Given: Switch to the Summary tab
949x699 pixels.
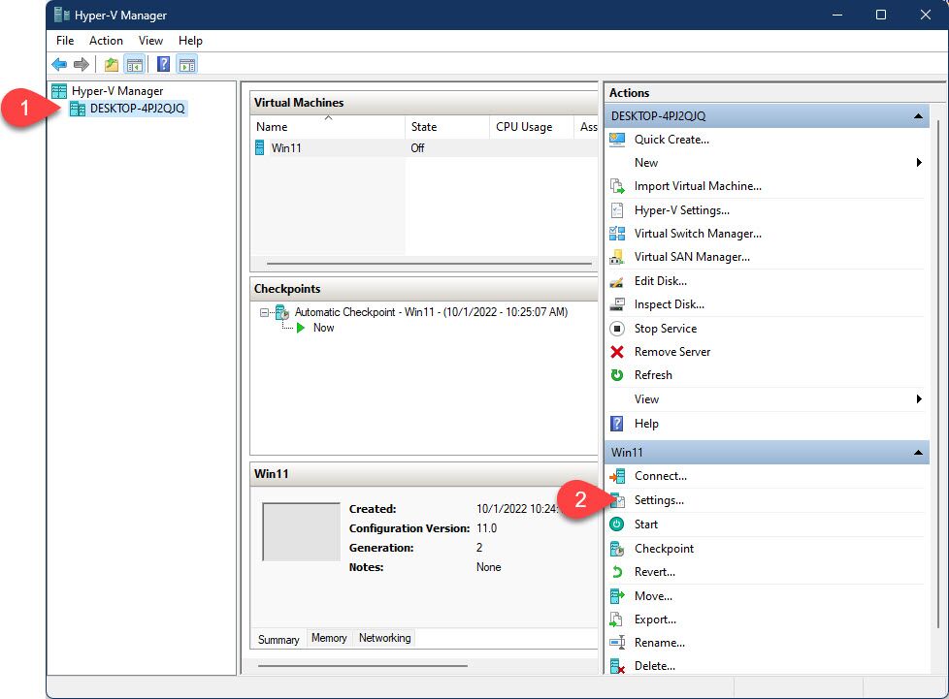Looking at the screenshot, I should pyautogui.click(x=278, y=640).
